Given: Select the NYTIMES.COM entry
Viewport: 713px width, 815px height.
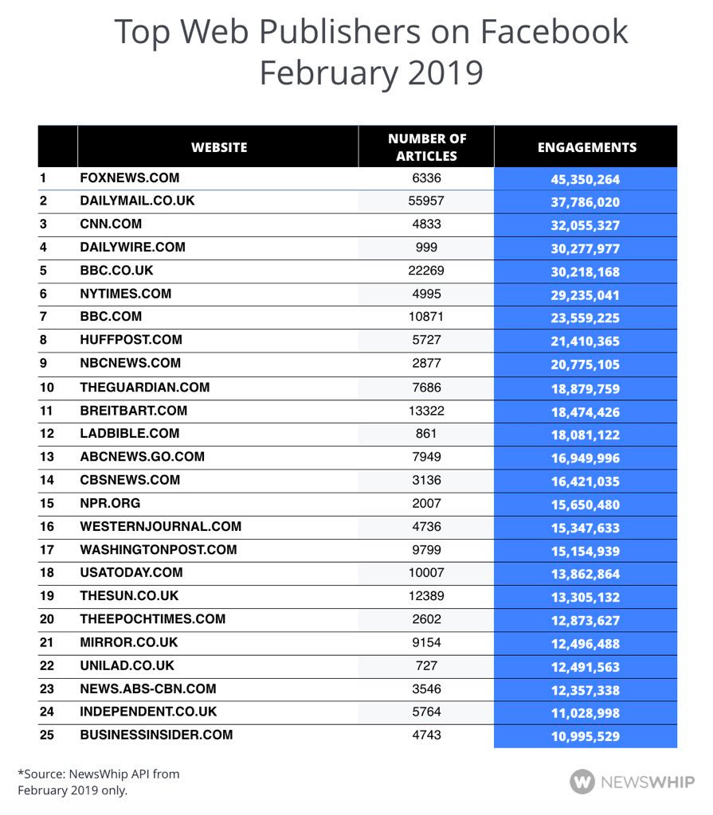Looking at the screenshot, I should click(x=125, y=294).
